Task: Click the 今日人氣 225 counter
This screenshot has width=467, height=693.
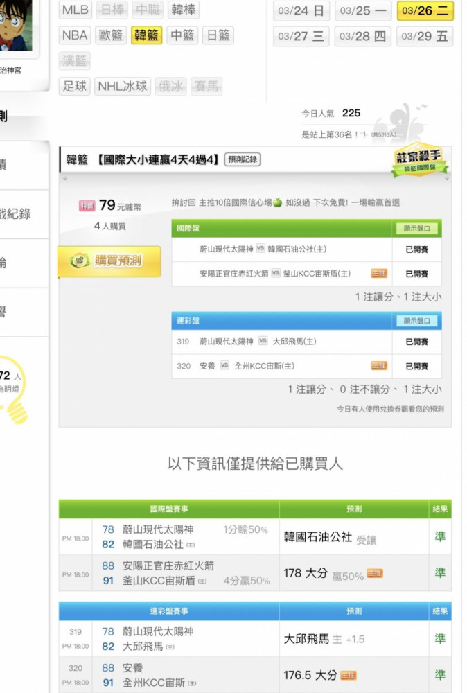Action: pos(331,114)
